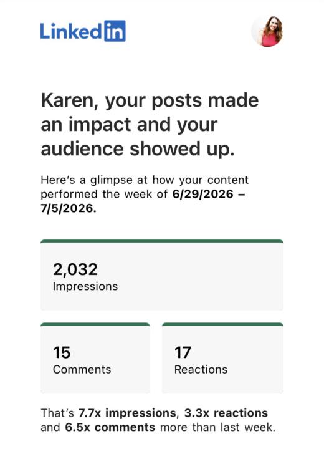
Task: Click the "Impressions" label
Action: (85, 286)
